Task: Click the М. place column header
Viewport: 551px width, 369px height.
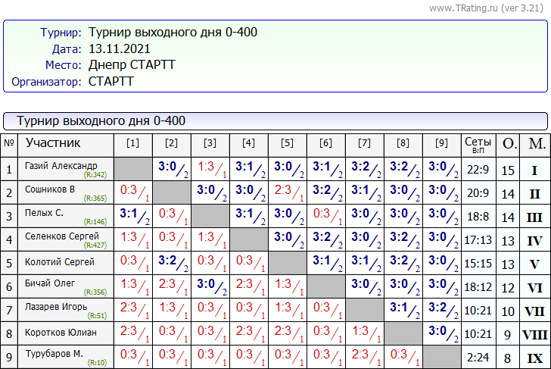Action: click(x=536, y=144)
